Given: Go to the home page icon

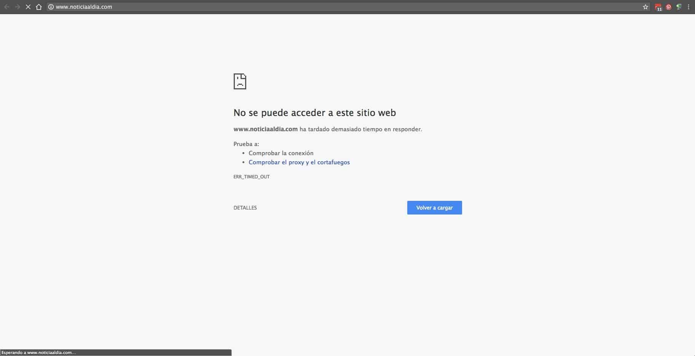Looking at the screenshot, I should [x=38, y=7].
